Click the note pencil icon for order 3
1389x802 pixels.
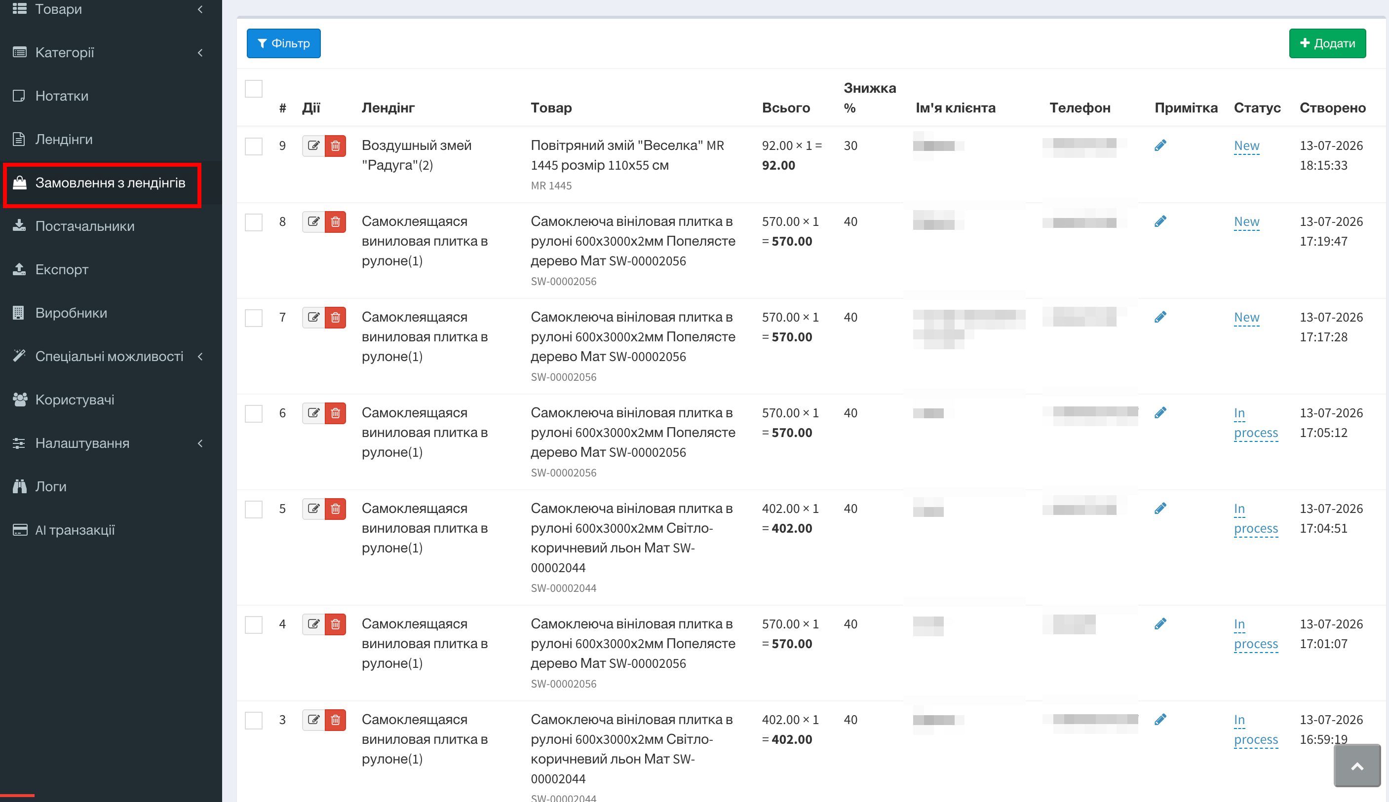coord(1160,720)
